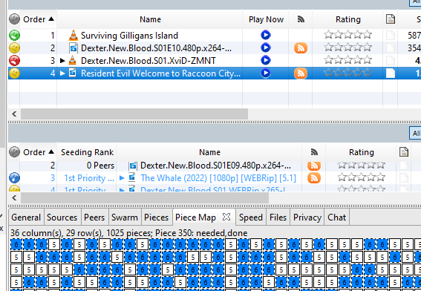Click yellow health icon for Dexter.New.Blood.S01E10
This screenshot has width=421, height=291.
pos(14,48)
